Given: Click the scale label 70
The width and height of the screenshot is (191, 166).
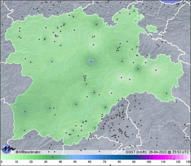Looking at the screenshot, I should [104, 162].
